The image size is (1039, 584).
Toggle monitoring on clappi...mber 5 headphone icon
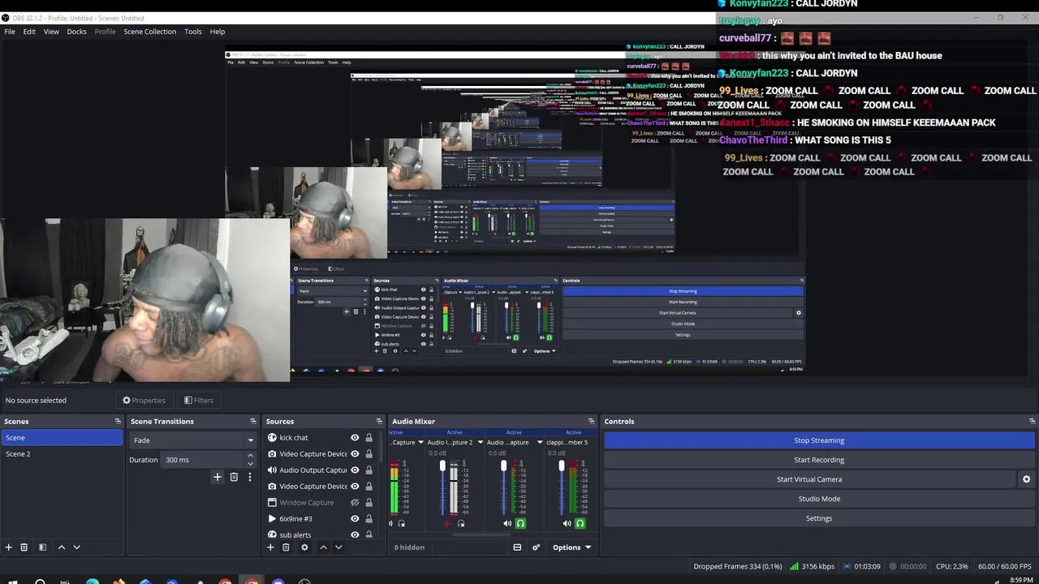click(x=580, y=524)
